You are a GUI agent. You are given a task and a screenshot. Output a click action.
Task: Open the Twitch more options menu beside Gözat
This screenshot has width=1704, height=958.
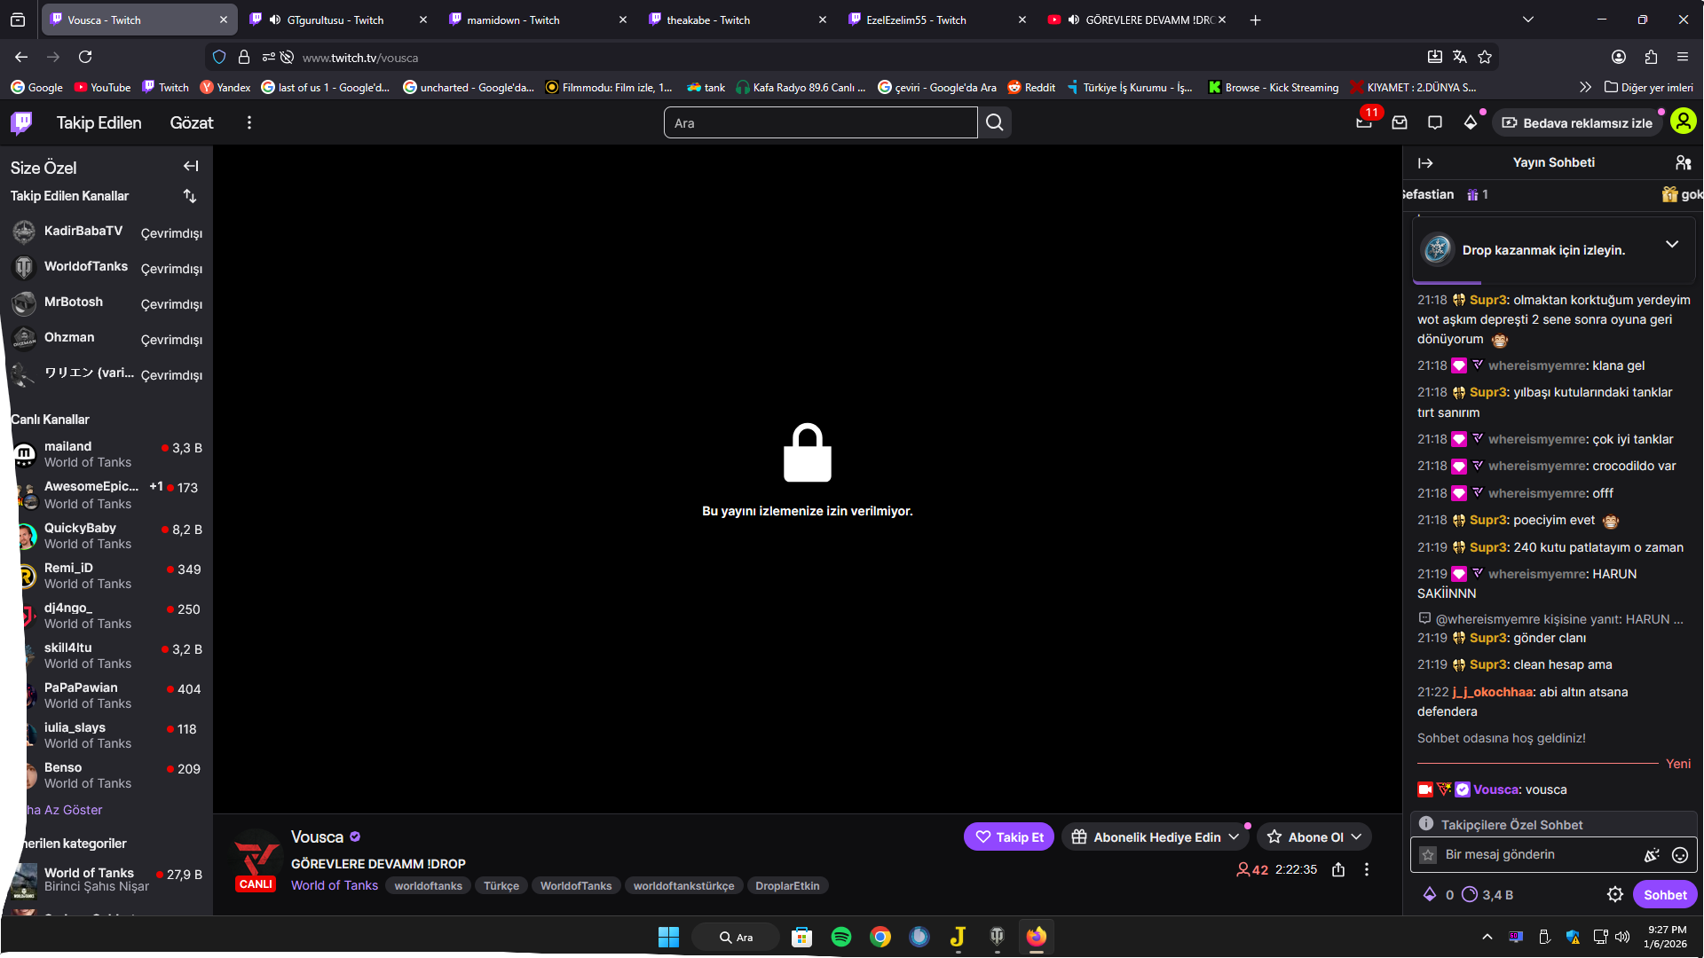click(x=249, y=122)
